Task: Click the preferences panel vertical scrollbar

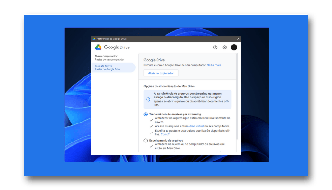Action: tap(237, 96)
